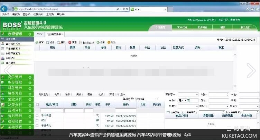Click the 结算 checkout toolbar icon
Viewport: 260px width, 140px height.
(37, 42)
